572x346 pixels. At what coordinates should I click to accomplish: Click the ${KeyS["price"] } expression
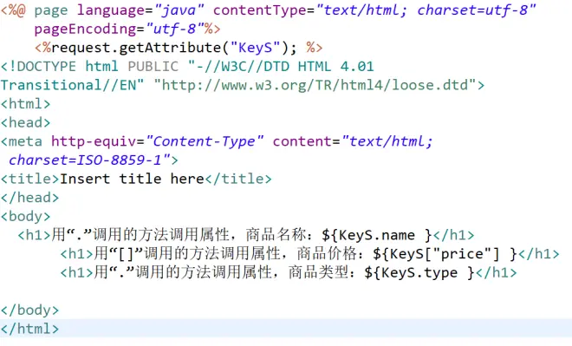point(445,254)
